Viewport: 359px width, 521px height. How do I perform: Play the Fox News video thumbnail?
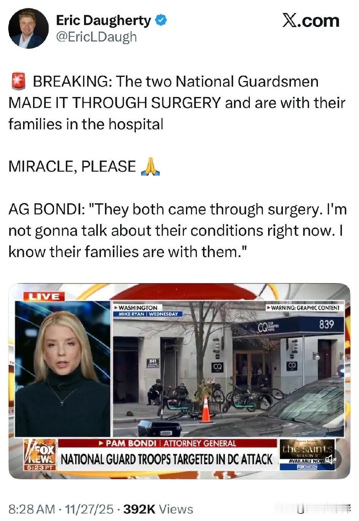point(179,381)
